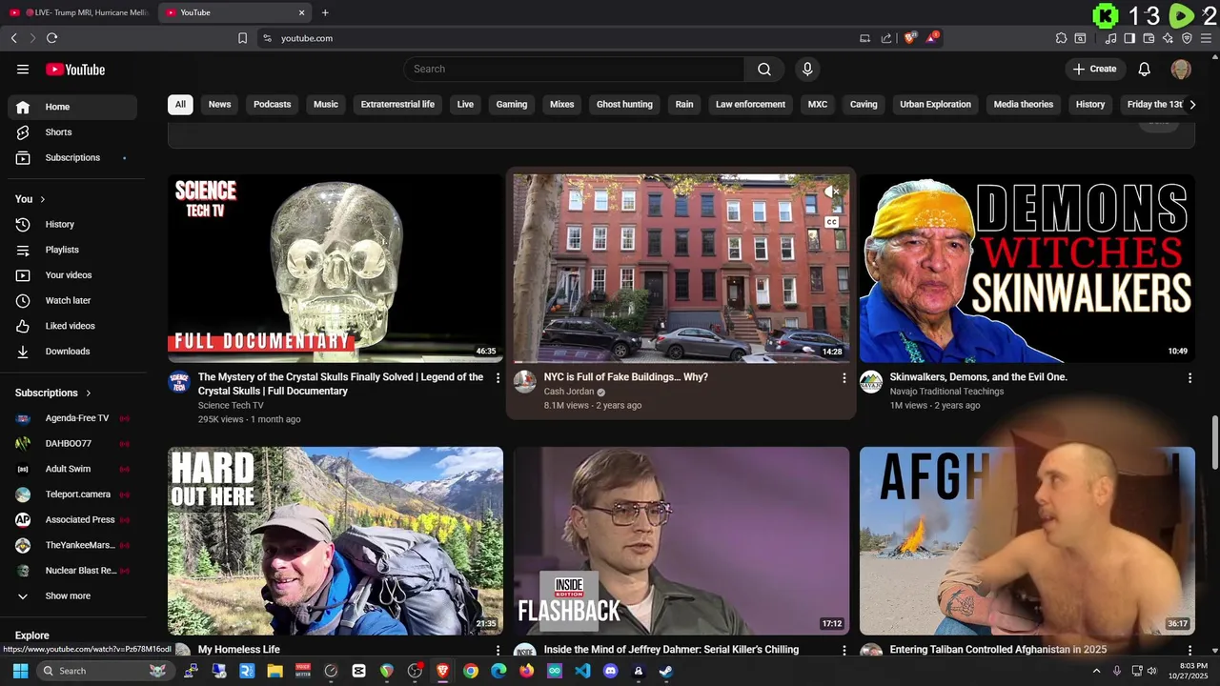Click the YouTube search input field
The height and width of the screenshot is (686, 1220).
575,70
